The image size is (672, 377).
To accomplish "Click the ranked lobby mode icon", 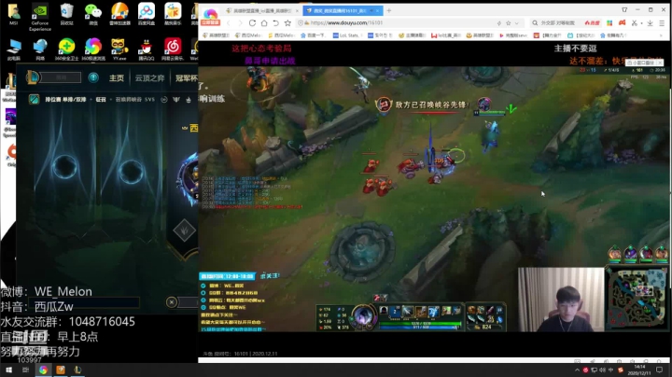I will [34, 100].
